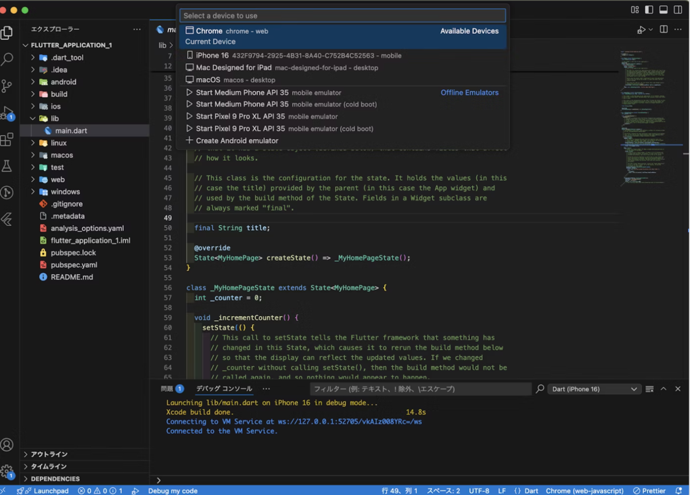
Task: Open README.md in the Explorer
Action: (x=85, y=277)
